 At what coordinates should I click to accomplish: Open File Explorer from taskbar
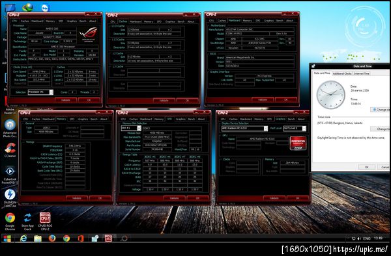tap(38, 239)
